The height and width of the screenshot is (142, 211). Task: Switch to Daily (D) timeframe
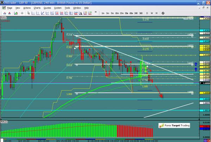[x=147, y=13]
